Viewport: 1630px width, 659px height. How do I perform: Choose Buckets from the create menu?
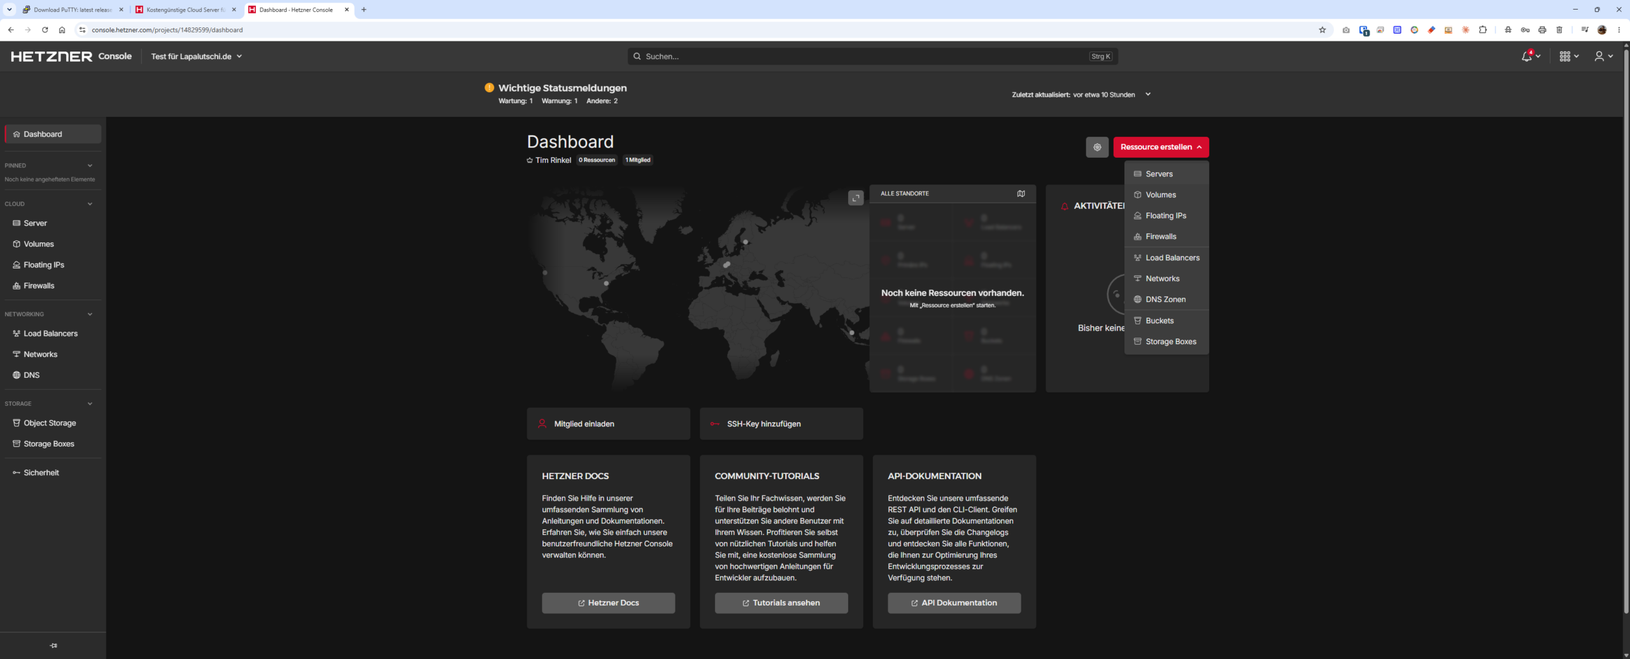coord(1166,321)
